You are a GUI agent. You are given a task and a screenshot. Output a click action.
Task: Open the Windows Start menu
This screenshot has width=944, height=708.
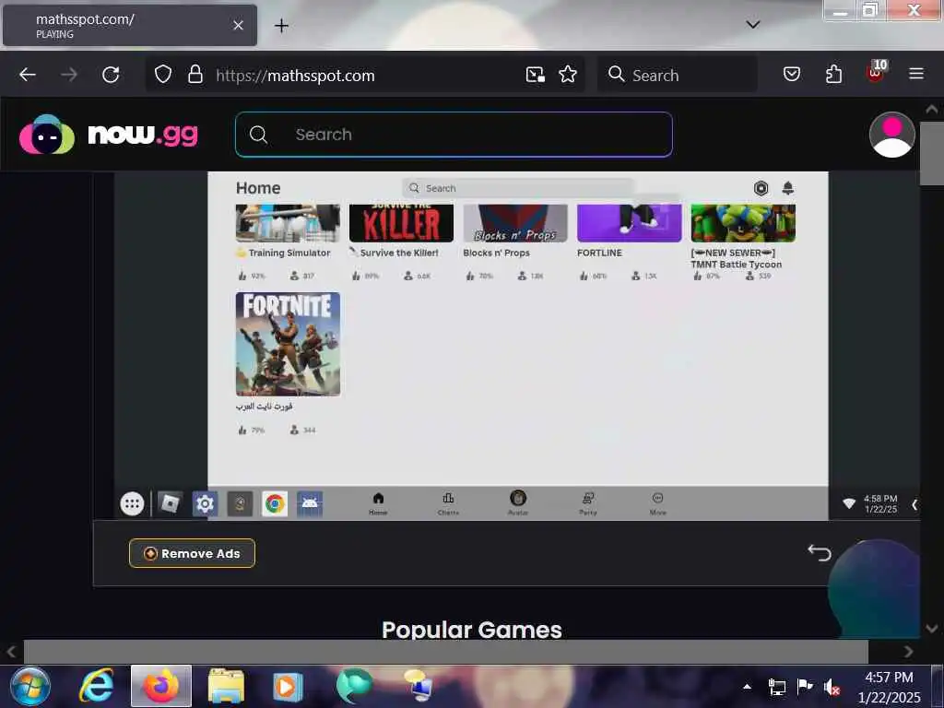30,686
